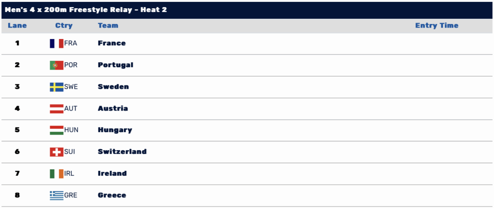Click the Hungary flag icon
This screenshot has height=208, width=494.
[56, 130]
